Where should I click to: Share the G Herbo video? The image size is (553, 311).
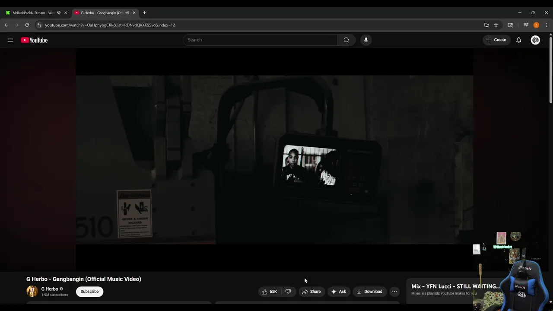(x=311, y=292)
